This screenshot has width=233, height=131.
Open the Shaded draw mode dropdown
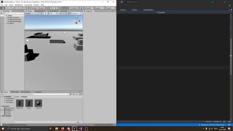(32, 13)
